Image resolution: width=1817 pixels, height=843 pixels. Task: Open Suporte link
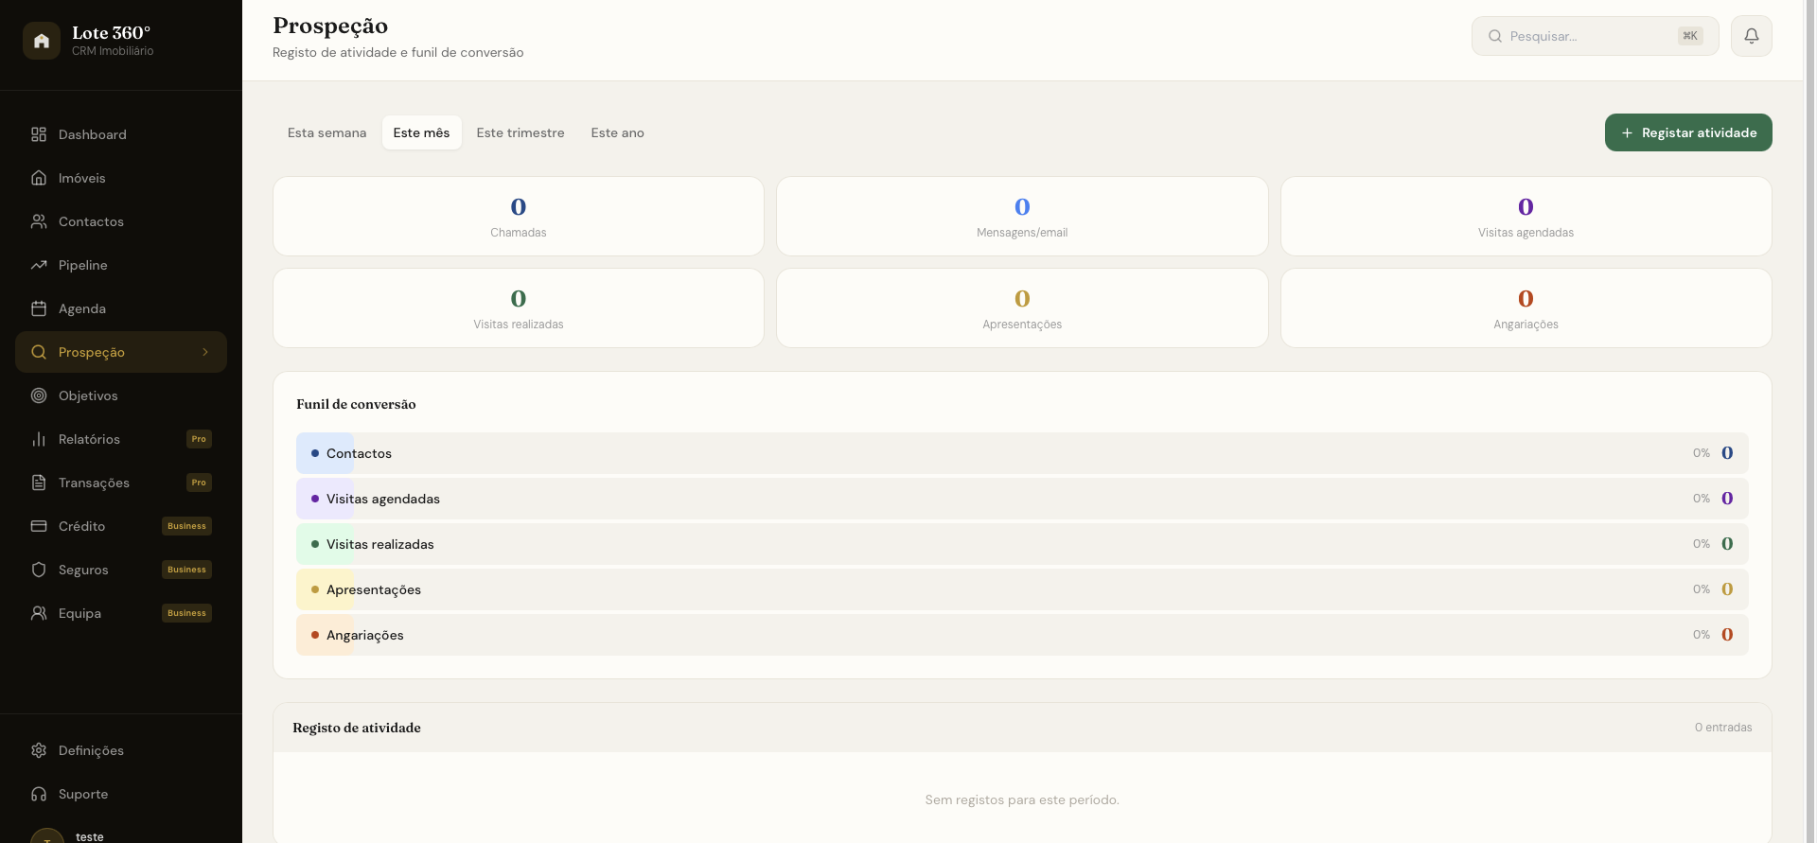[x=121, y=794]
